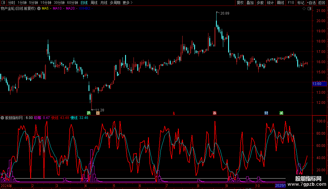The image size is (328, 189).
Task: Activate the 画线 drawing tool
Action: point(280,3)
